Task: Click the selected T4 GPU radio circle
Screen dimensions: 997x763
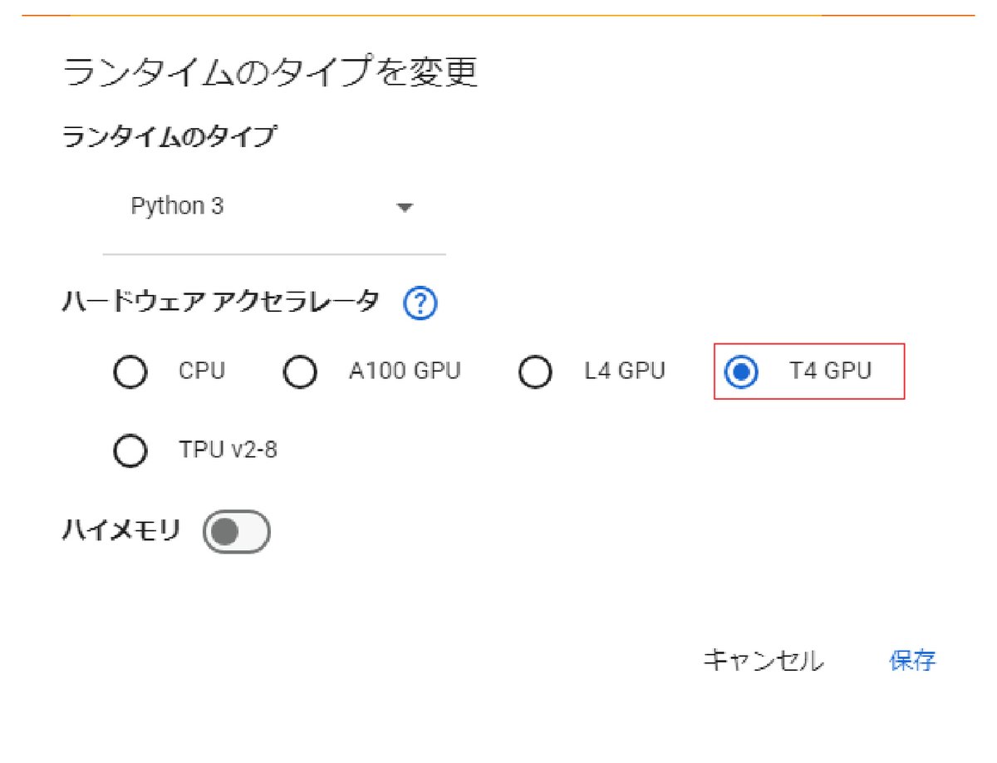Action: (740, 372)
